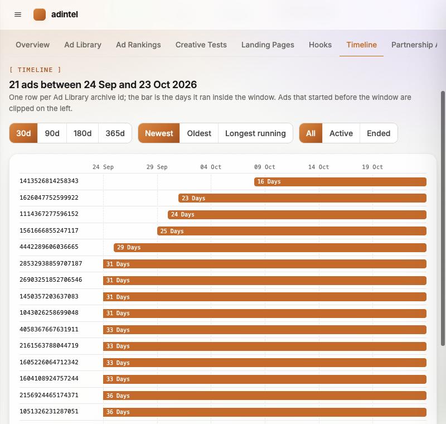This screenshot has width=446, height=424.
Task: Click the 29 Sep axis label
Action: 157,167
